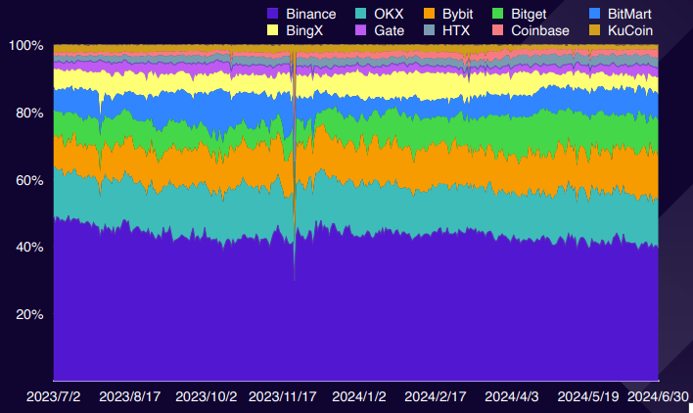Click the OKX teal legend swatch
The height and width of the screenshot is (413, 693).
tap(360, 14)
